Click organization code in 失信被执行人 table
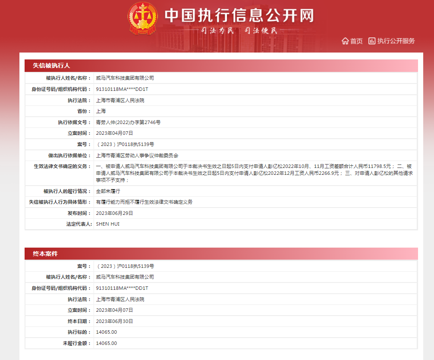This screenshot has height=360, width=434. (x=122, y=89)
